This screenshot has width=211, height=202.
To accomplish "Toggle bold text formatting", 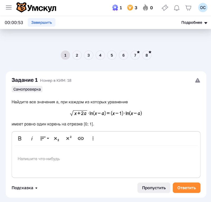I will coord(20,139).
